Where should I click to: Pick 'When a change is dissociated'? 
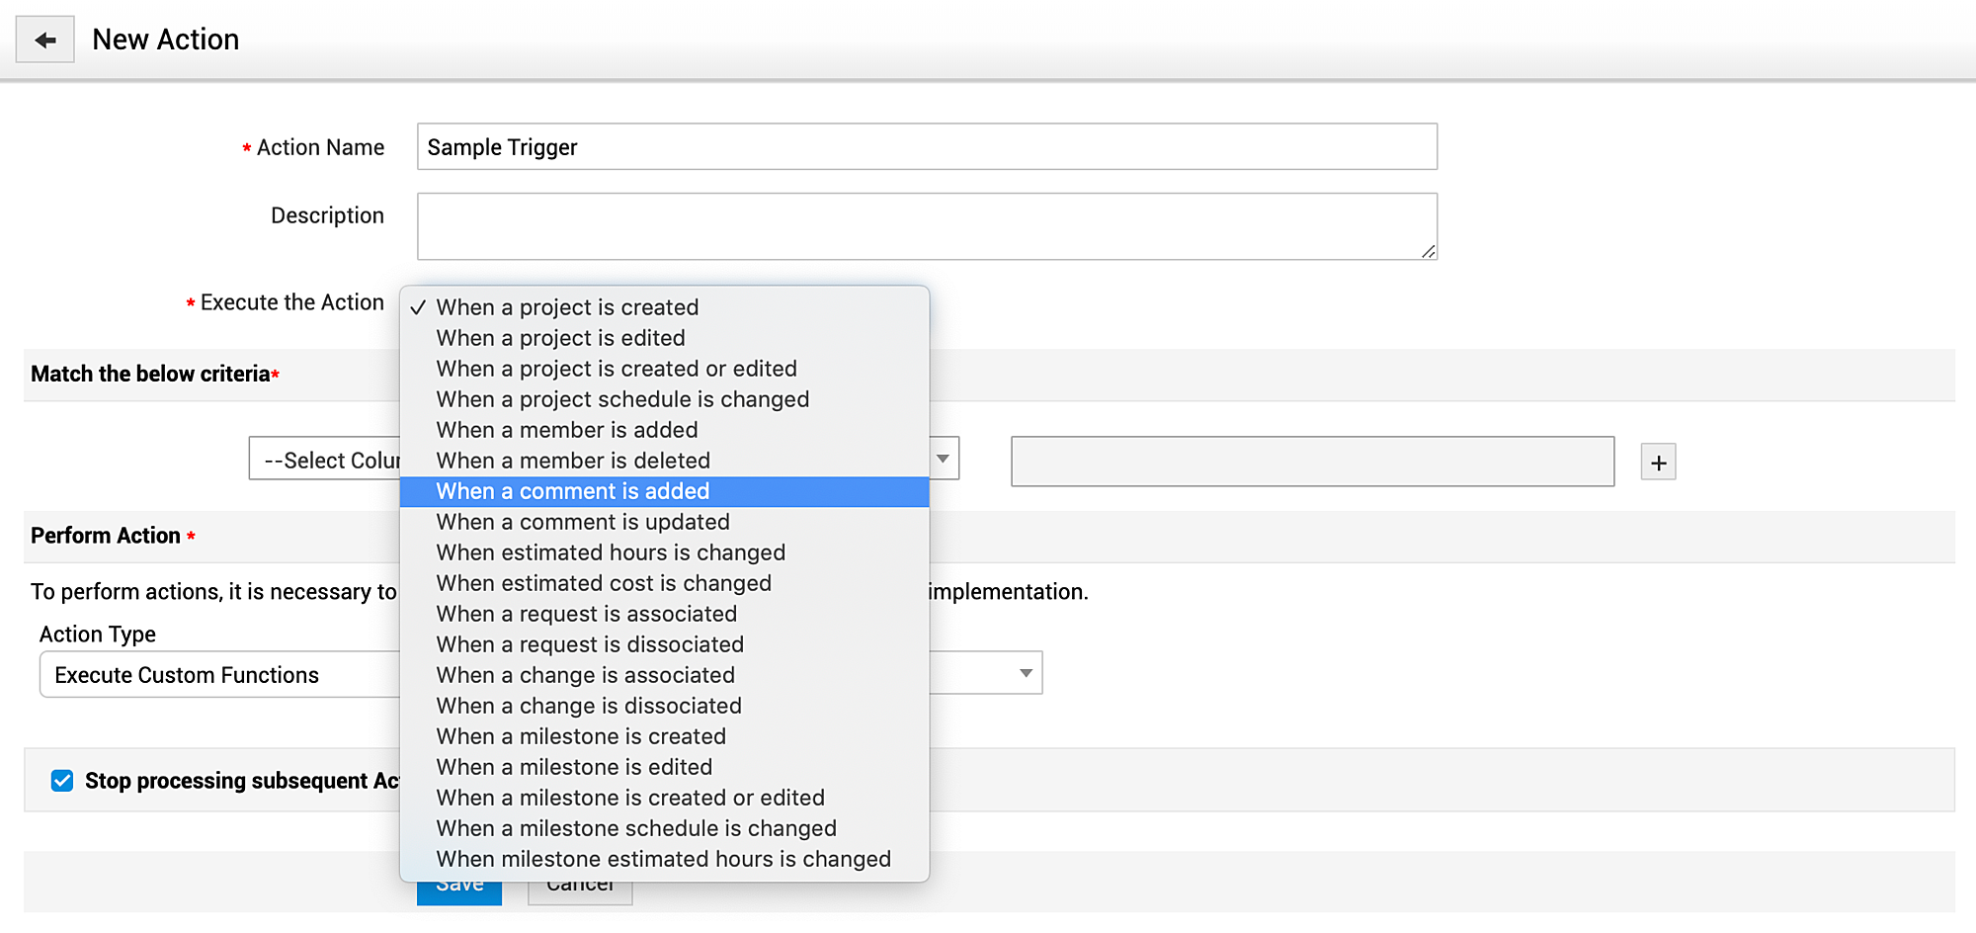pos(589,706)
